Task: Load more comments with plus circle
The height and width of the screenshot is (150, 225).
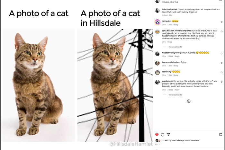Action: click(189, 101)
